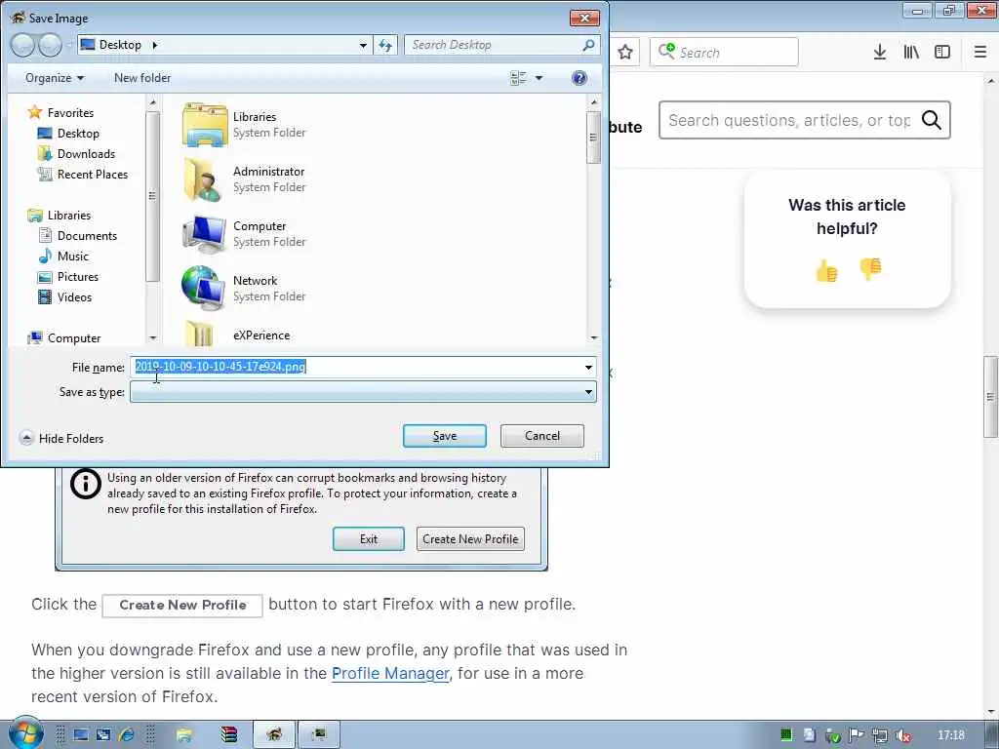Click the navigation pane scrollbar thumb
The width and height of the screenshot is (999, 749).
click(x=152, y=196)
